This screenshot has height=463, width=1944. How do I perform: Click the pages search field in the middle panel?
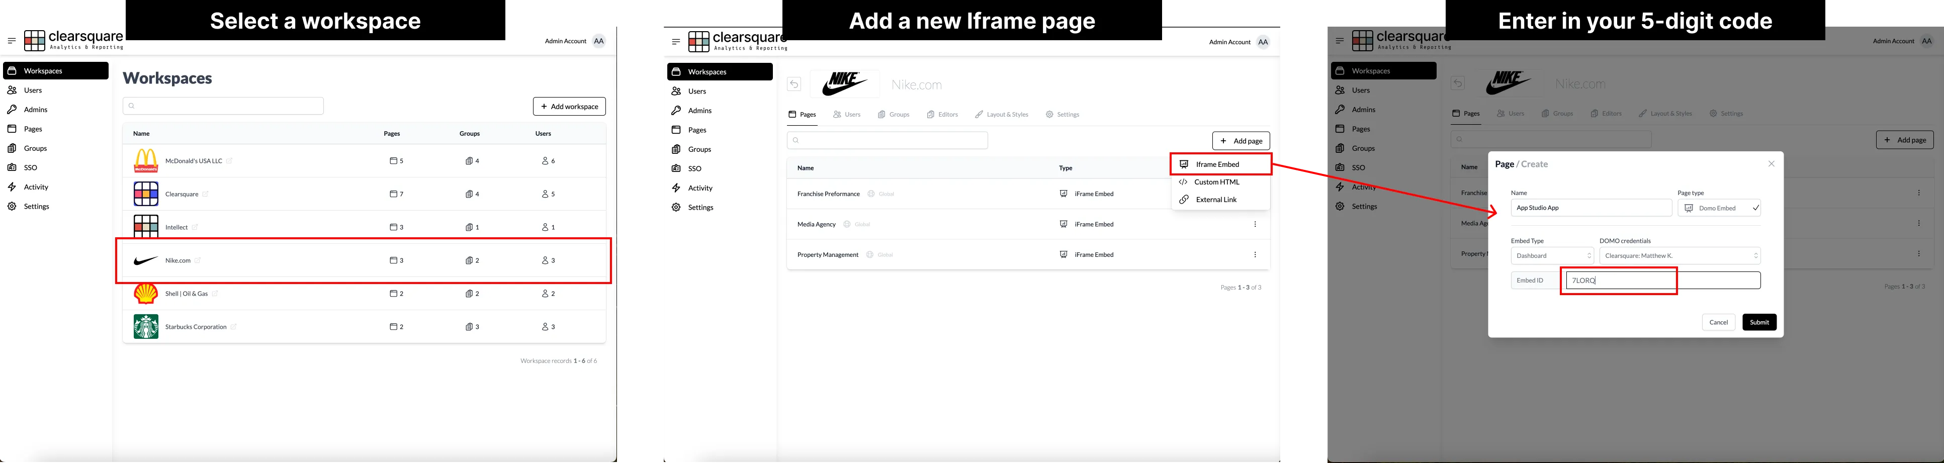pos(888,140)
